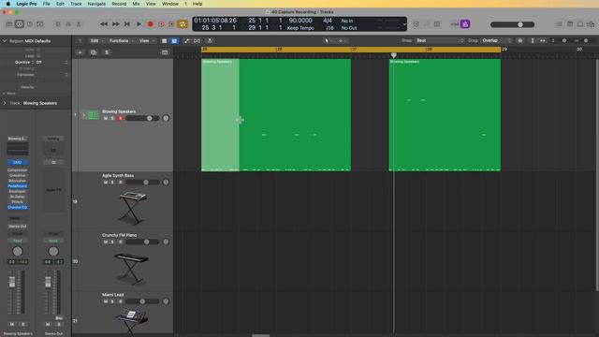Click the list view grid icon in Tracks menu bar
The image size is (599, 337).
(165, 40)
